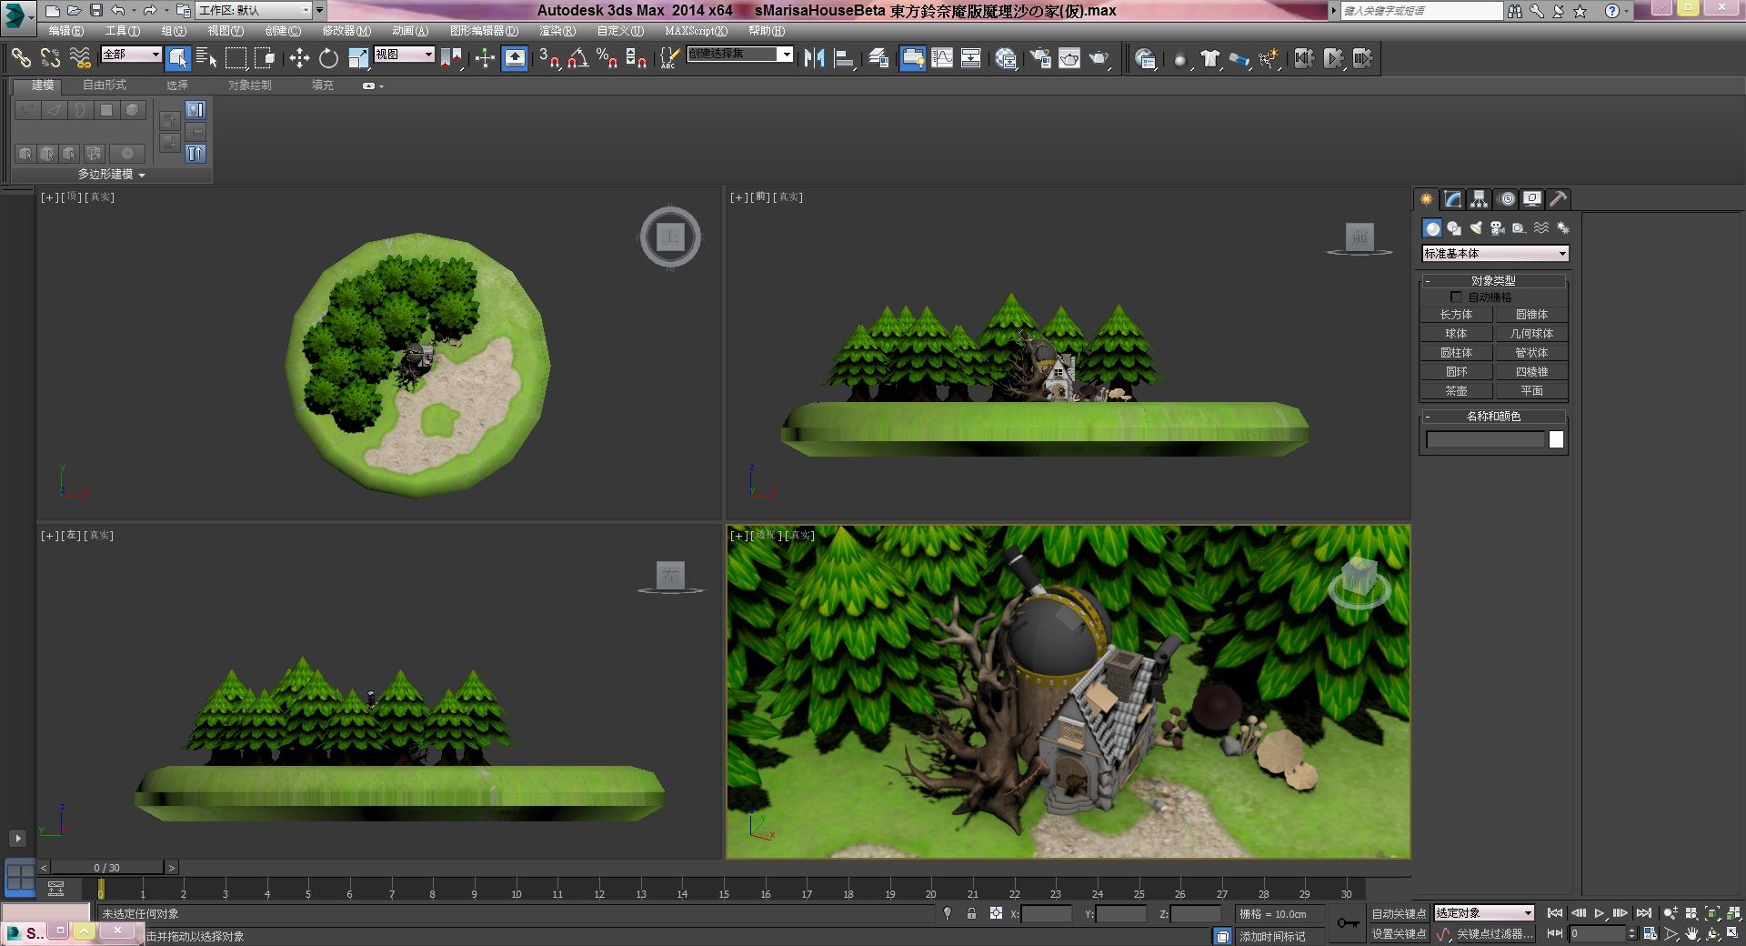
Task: Open the 编辑(E) menu
Action: click(x=65, y=31)
